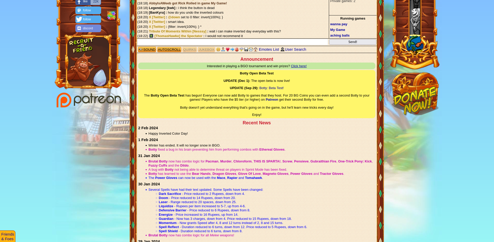Open the red apple emote category

click(x=237, y=49)
